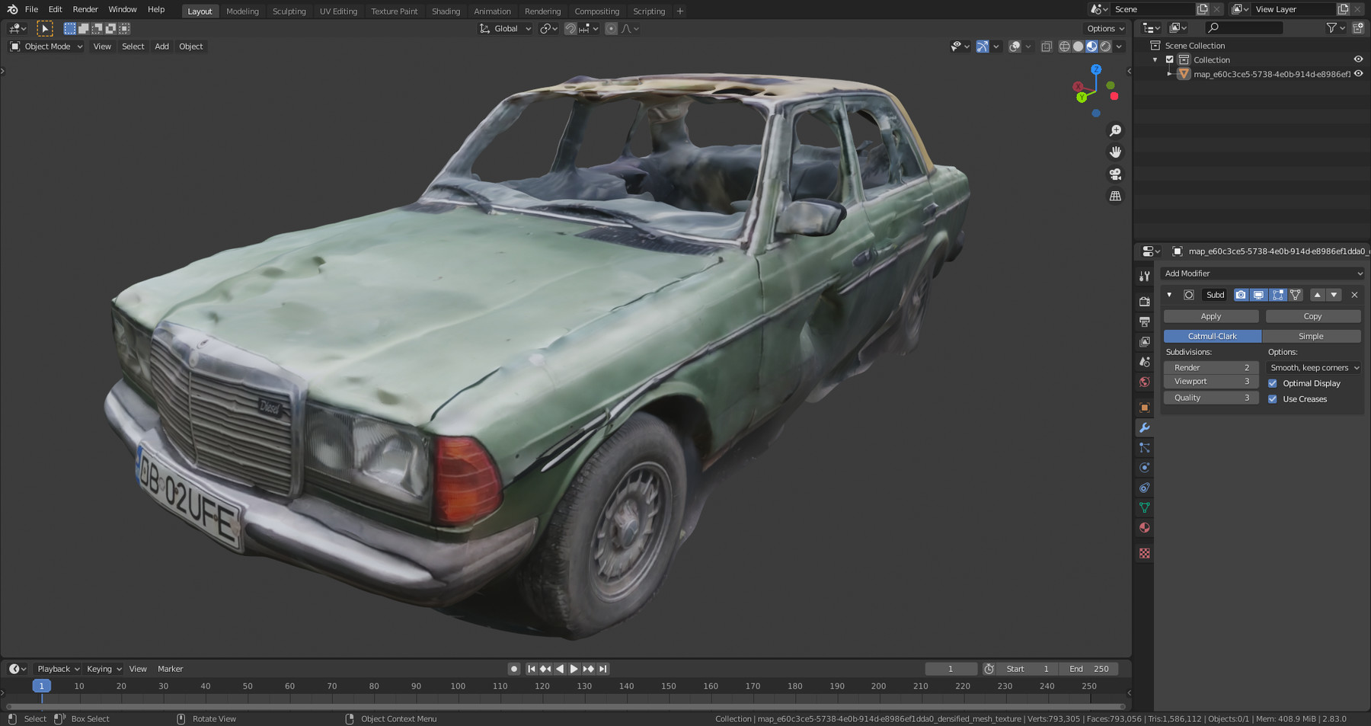Select the Modifier Properties wrench icon

(x=1144, y=427)
